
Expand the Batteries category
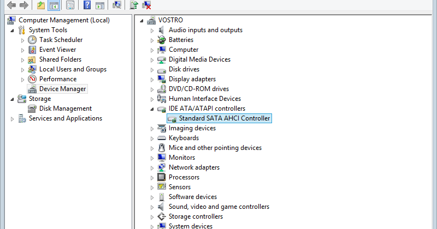coord(152,40)
